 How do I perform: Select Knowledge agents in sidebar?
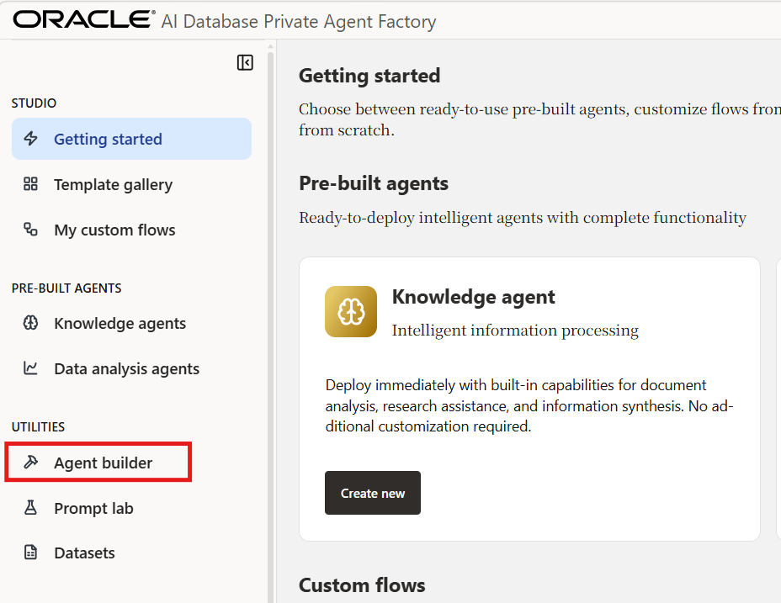point(120,324)
